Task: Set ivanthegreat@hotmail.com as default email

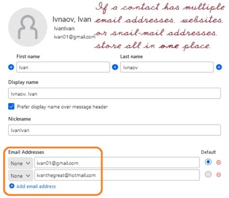Action: [208, 174]
